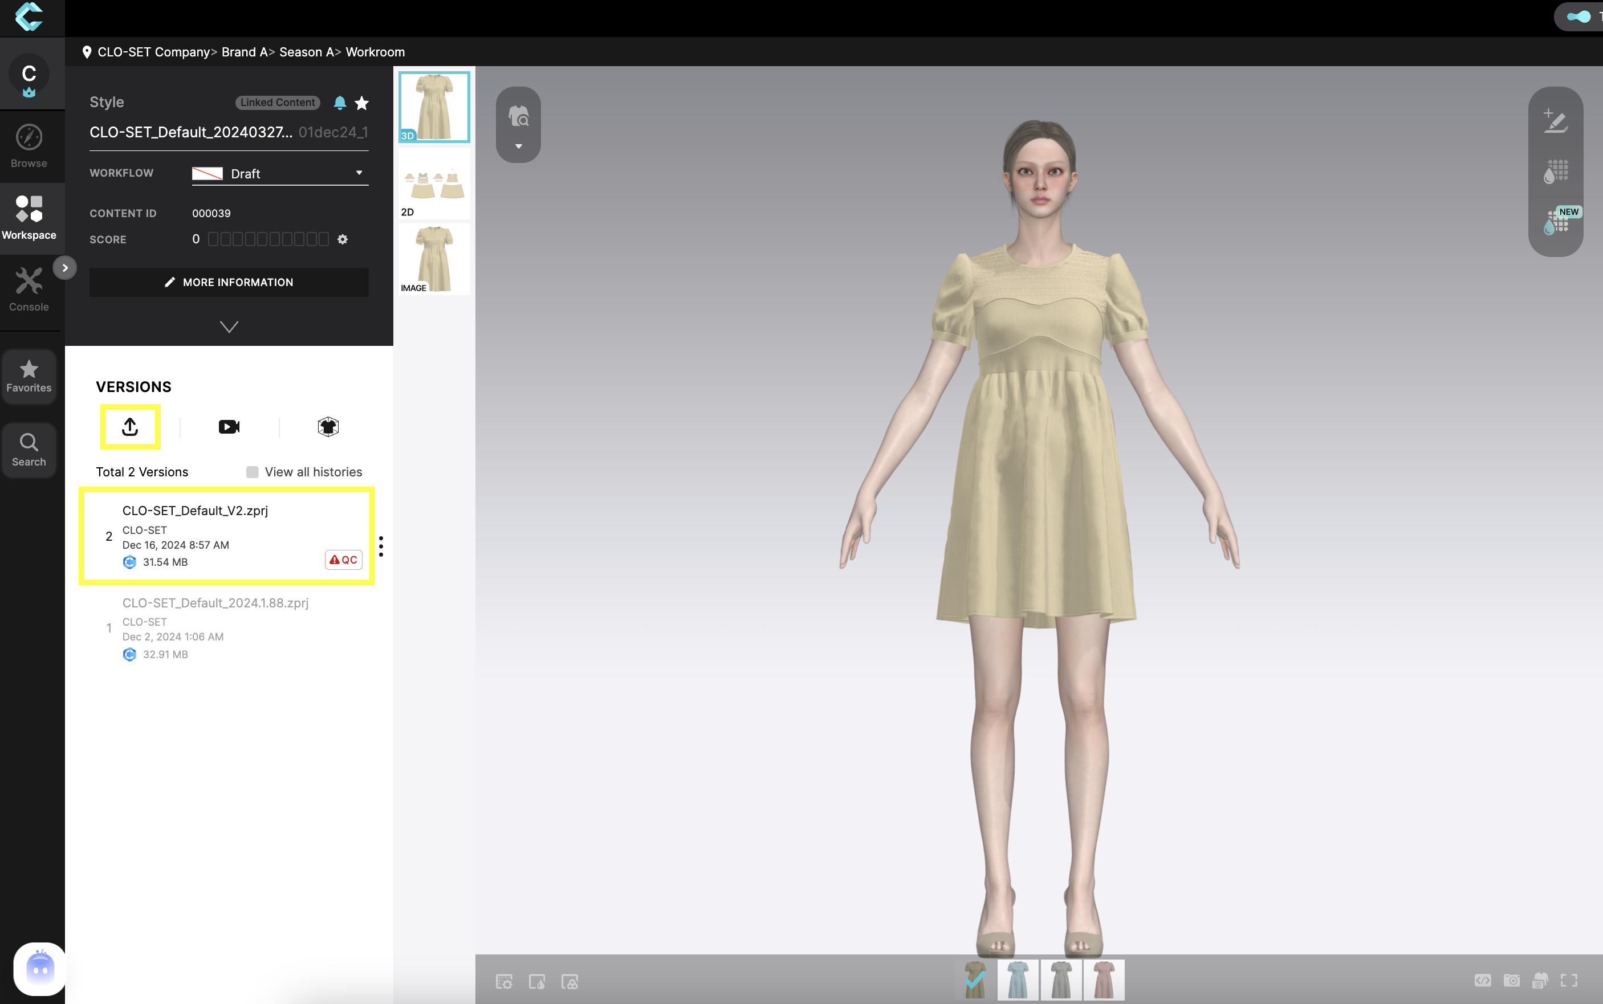Upload a new version using the highlighted upload icon
The width and height of the screenshot is (1603, 1004).
[x=130, y=427]
